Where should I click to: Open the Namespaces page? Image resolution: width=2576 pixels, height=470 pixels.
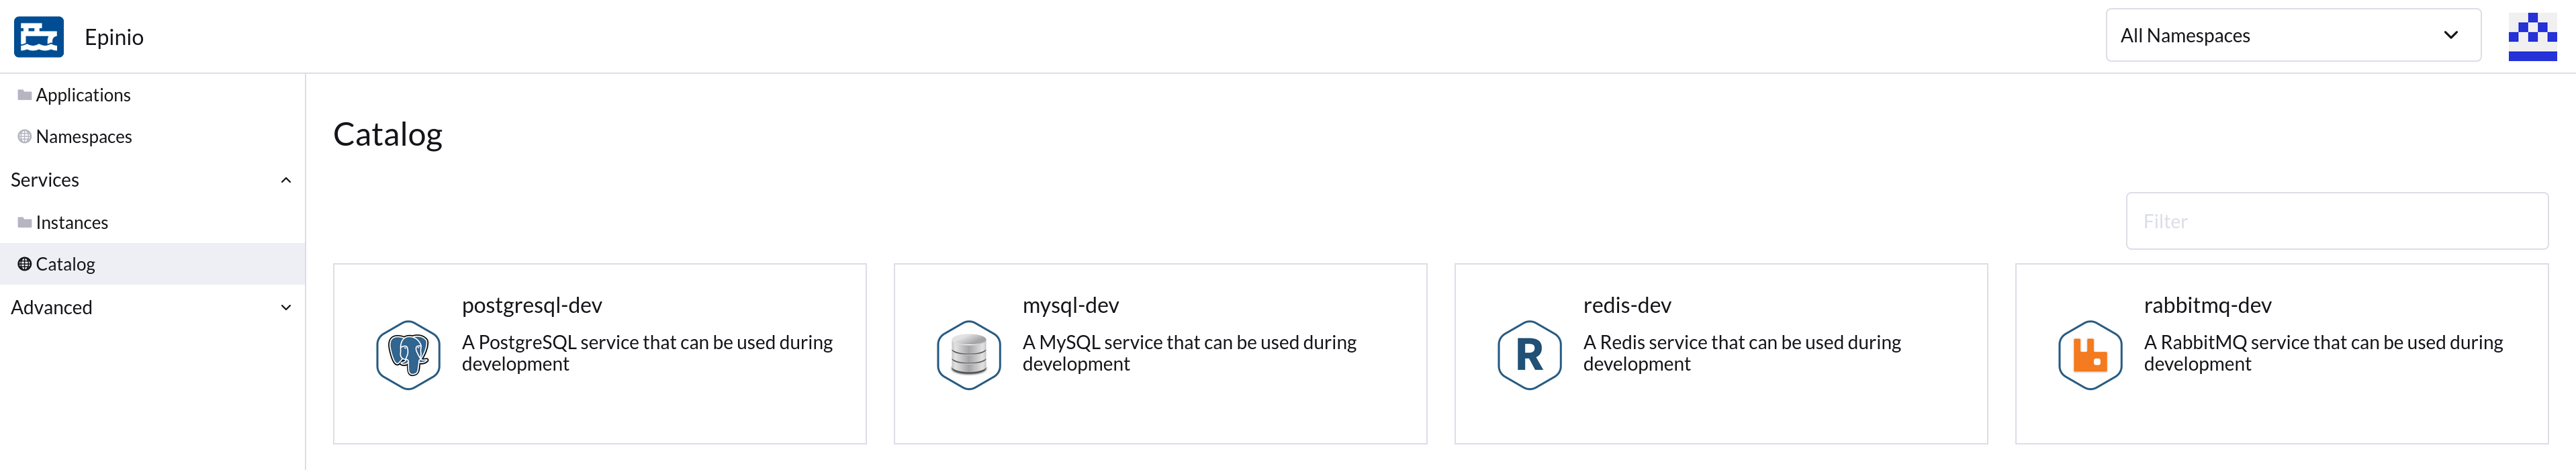(x=84, y=137)
